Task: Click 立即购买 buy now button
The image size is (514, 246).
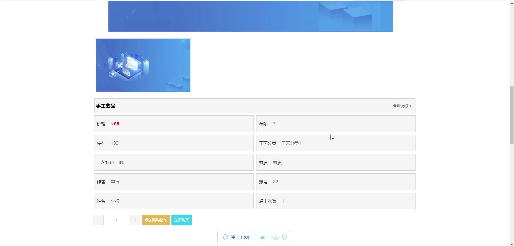Action: click(x=182, y=220)
